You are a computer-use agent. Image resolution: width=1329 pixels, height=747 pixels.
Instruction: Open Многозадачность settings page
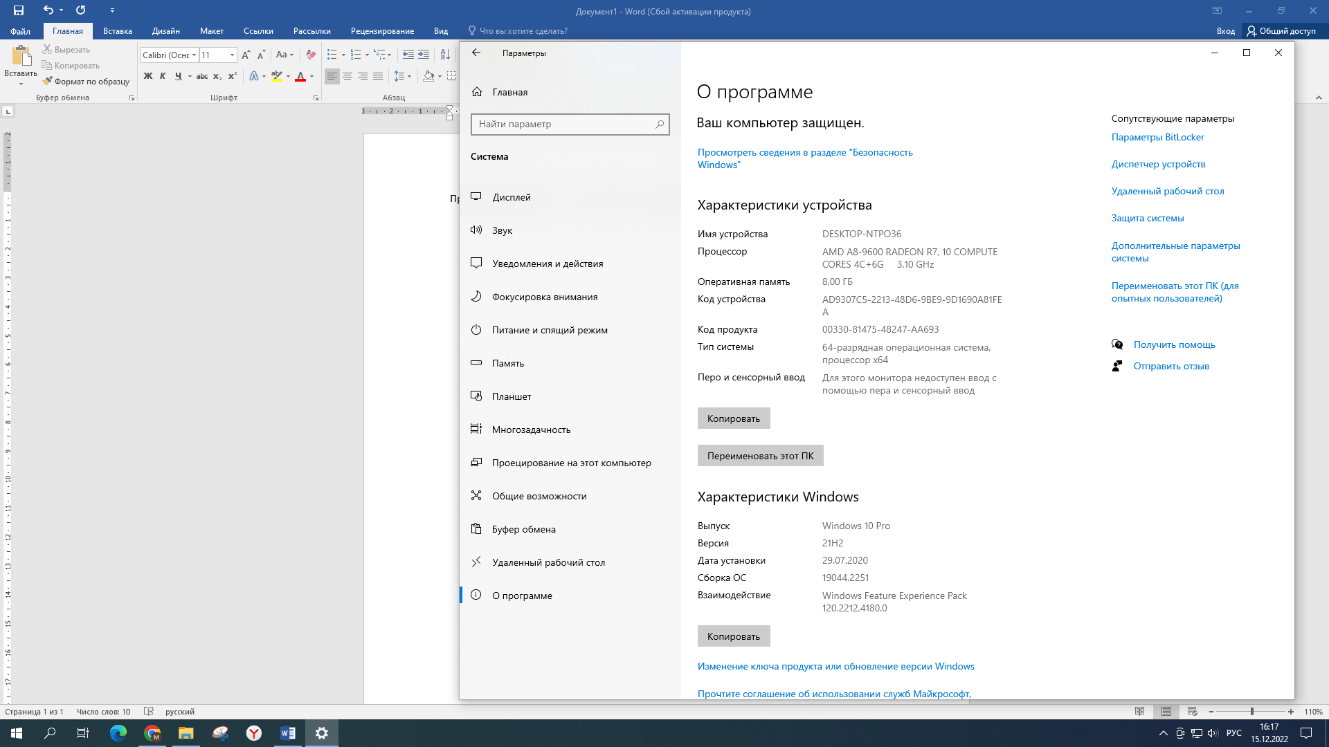point(570,430)
